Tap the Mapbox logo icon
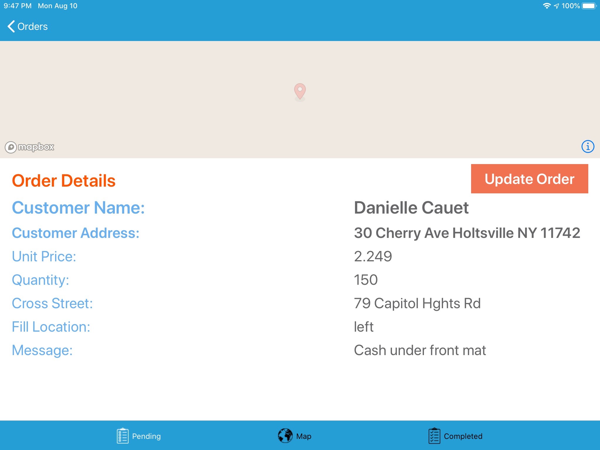 9,146
